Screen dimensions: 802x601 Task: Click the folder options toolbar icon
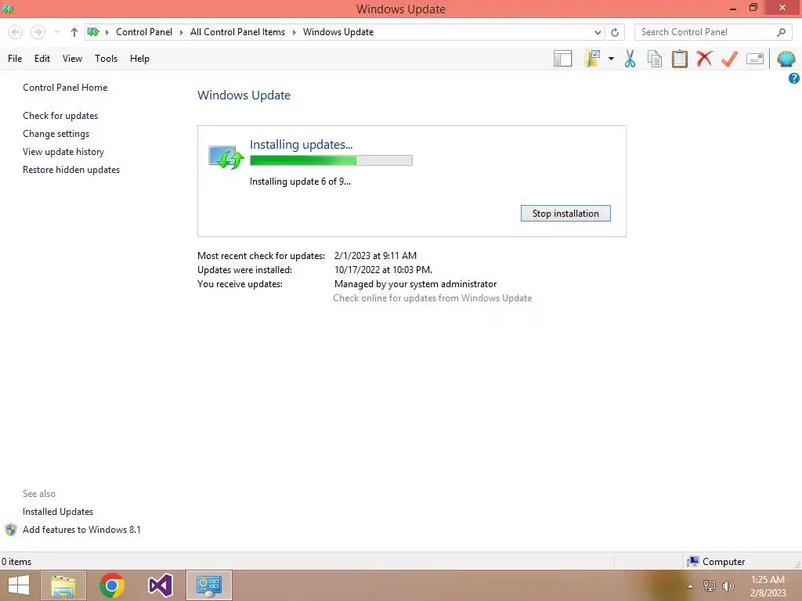(x=593, y=59)
